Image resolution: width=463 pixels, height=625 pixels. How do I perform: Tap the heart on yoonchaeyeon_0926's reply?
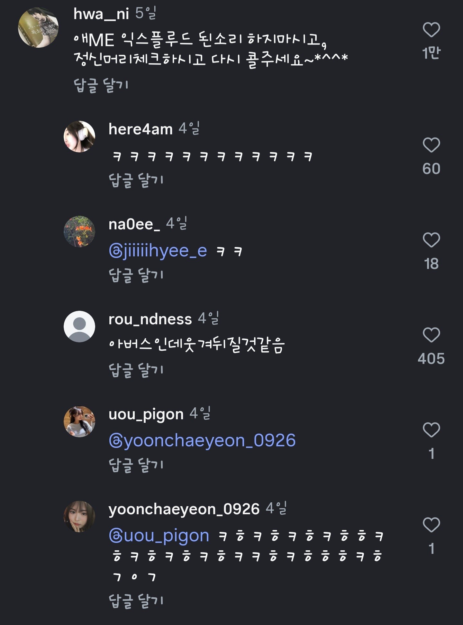tap(431, 525)
